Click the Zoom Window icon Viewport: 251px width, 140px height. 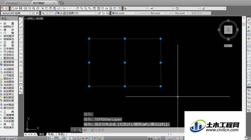click(86, 8)
